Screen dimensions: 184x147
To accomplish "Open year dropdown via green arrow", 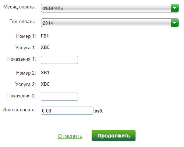I will (175, 23).
